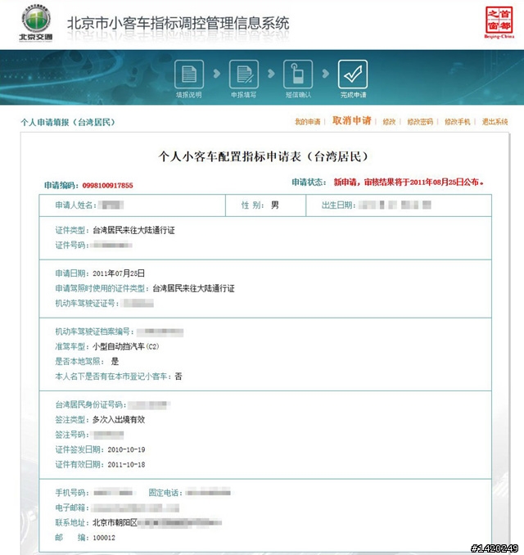Click the gender value 男
The image size is (524, 555).
click(275, 205)
